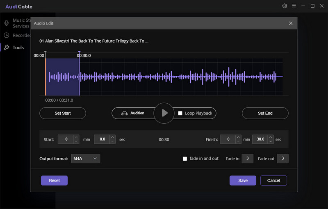Decrease the Start minutes value with the down arrow

pyautogui.click(x=76, y=141)
